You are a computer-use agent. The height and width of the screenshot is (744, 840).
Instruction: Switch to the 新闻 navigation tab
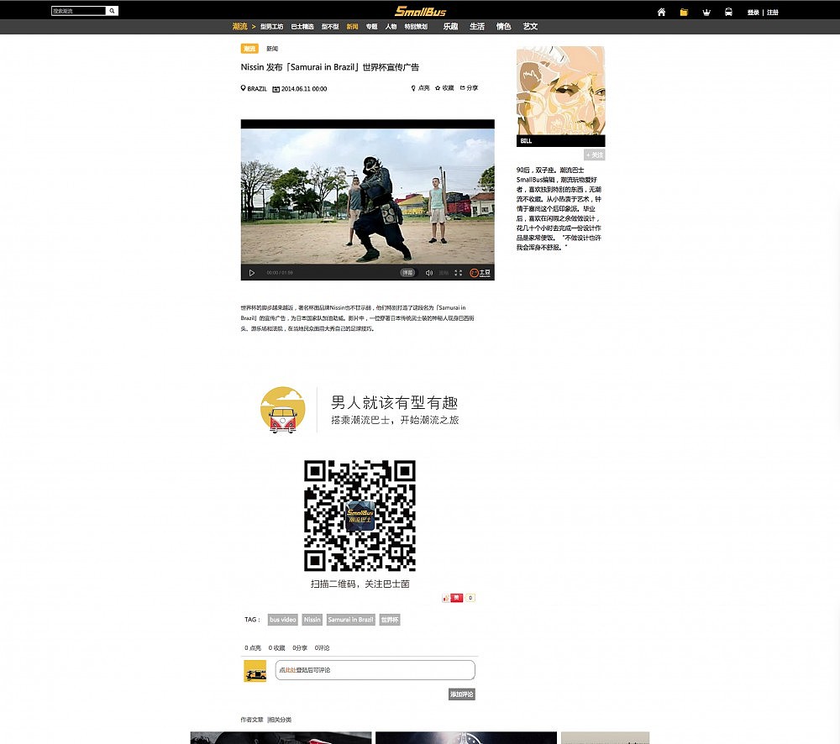(350, 26)
